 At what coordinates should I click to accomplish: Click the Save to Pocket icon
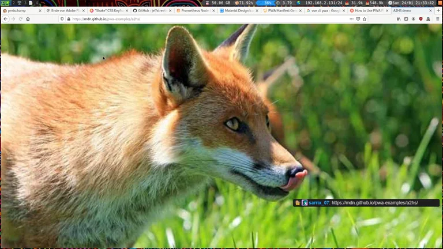coord(358,19)
